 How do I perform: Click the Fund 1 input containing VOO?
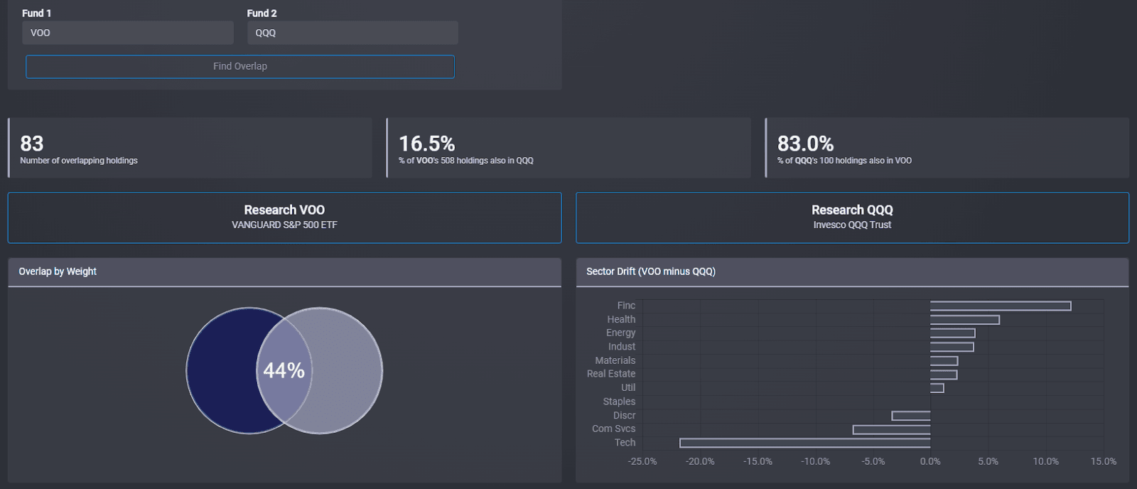point(128,33)
